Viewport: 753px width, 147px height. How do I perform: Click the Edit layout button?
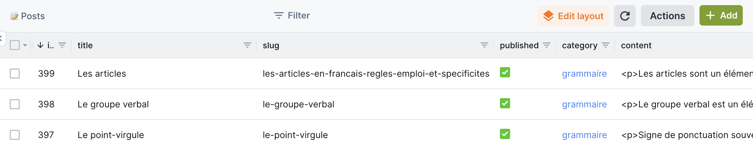pyautogui.click(x=573, y=16)
